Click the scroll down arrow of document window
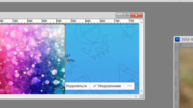 pos(141,91)
